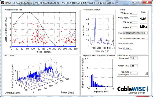This screenshot has height=97, width=153.
Task: Click the 'to' field SEOBINGGORO TR#1-HB
Action: pos(135,38)
